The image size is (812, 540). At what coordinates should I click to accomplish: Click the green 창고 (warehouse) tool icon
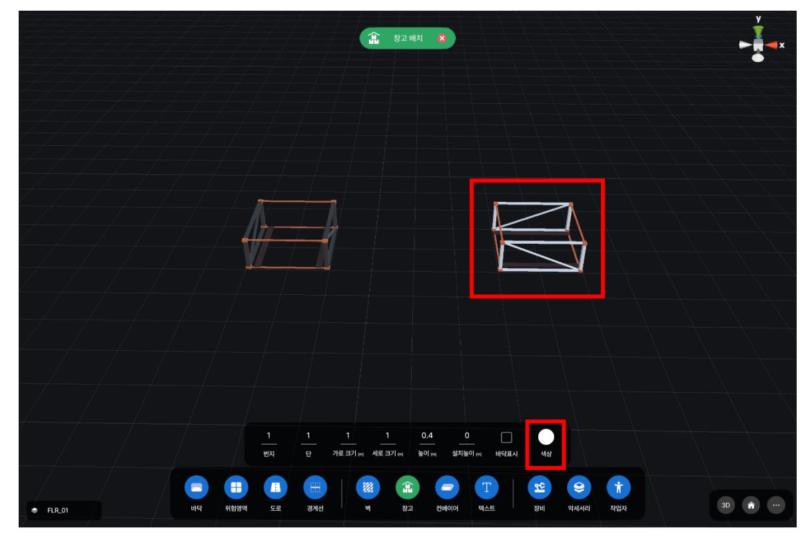coord(406,487)
